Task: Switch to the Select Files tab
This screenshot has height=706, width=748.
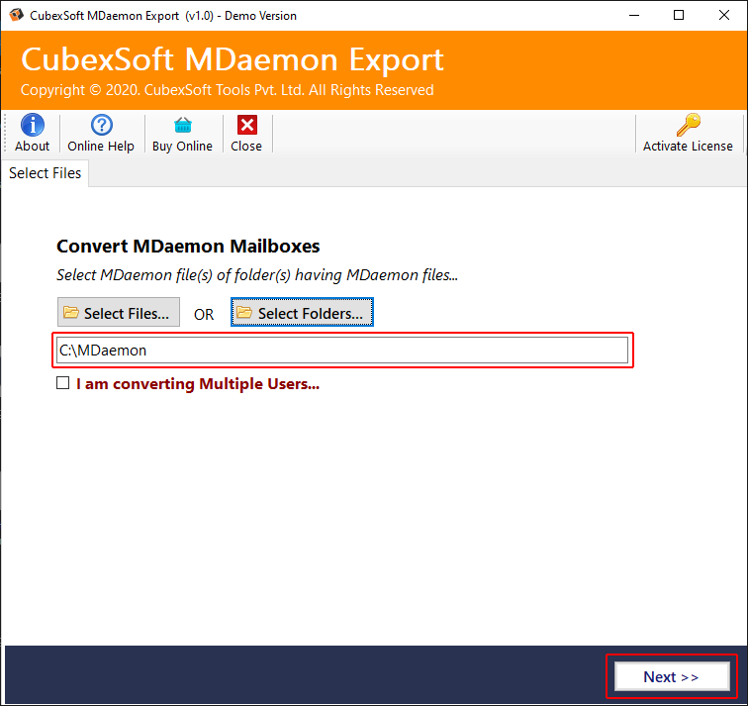Action: click(46, 173)
